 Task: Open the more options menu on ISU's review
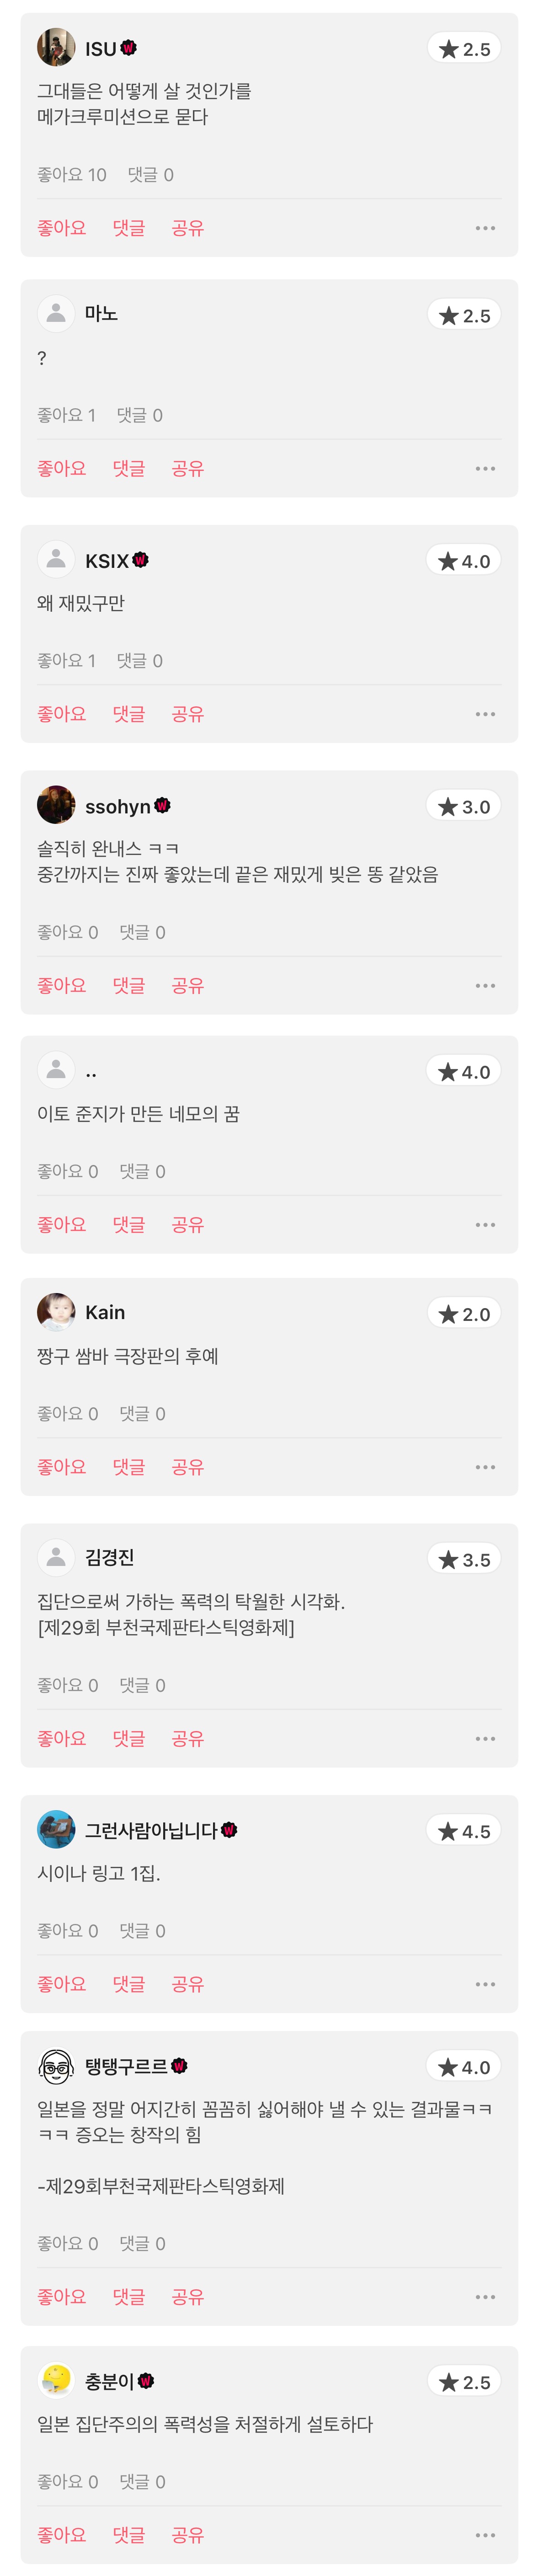[x=485, y=228]
